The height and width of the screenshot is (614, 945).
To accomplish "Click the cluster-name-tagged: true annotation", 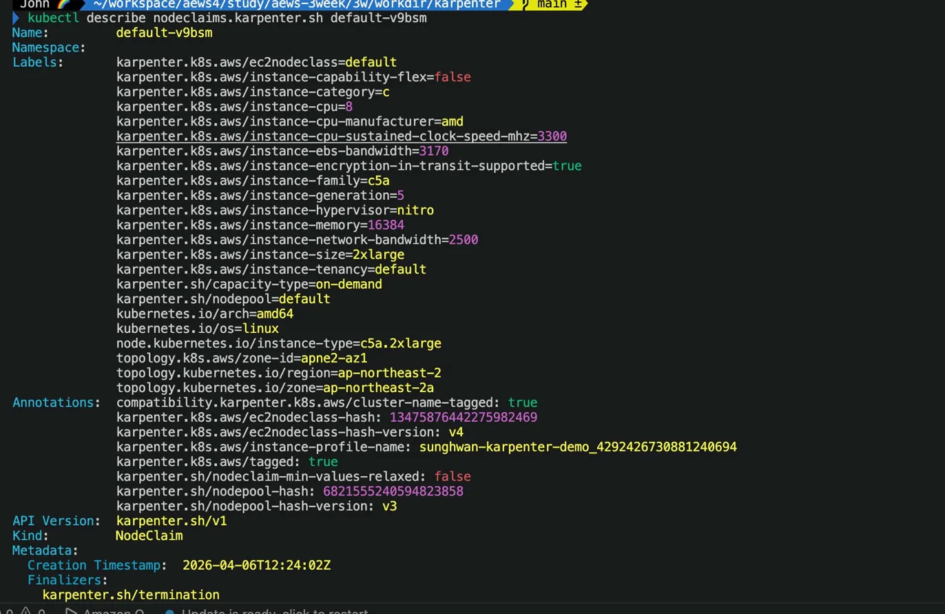I will coord(326,402).
